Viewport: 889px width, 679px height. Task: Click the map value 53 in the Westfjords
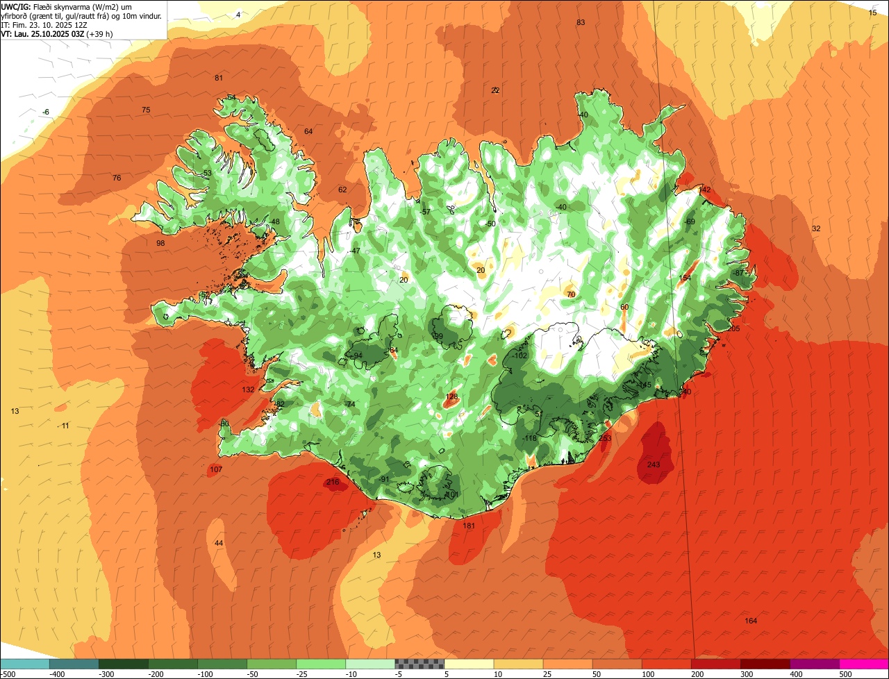[x=207, y=173]
